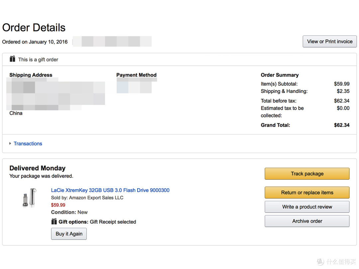The image size is (359, 269).
Task: Click the Delivered Monday status heading
Action: pyautogui.click(x=37, y=168)
